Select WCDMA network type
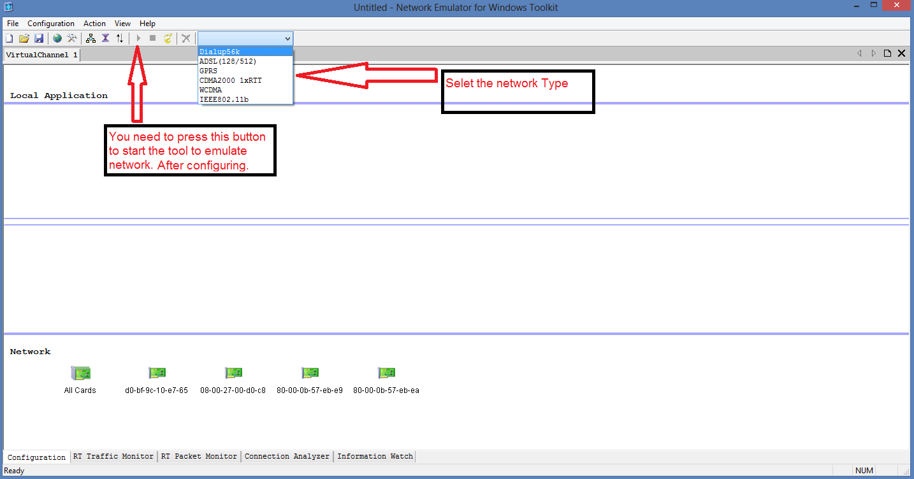914x479 pixels. pyautogui.click(x=210, y=89)
